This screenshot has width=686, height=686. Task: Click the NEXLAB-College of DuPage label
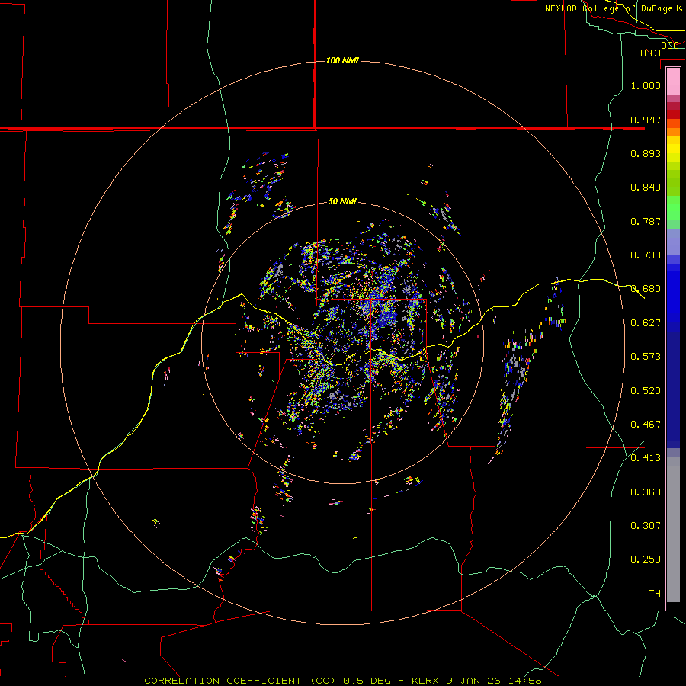[613, 8]
